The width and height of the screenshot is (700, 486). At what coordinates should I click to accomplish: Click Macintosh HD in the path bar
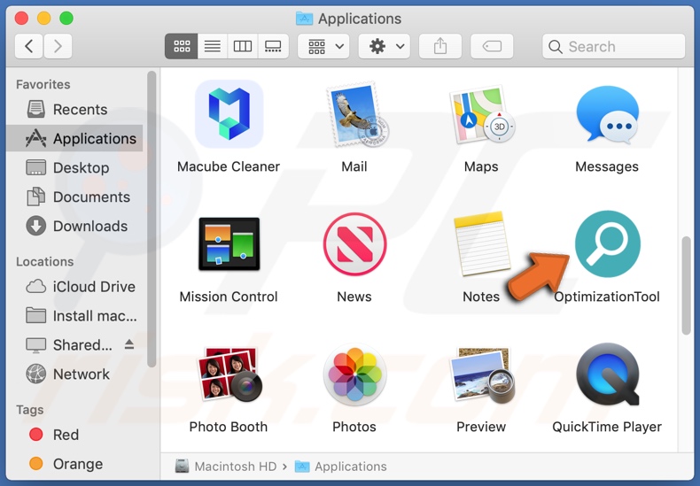point(226,467)
